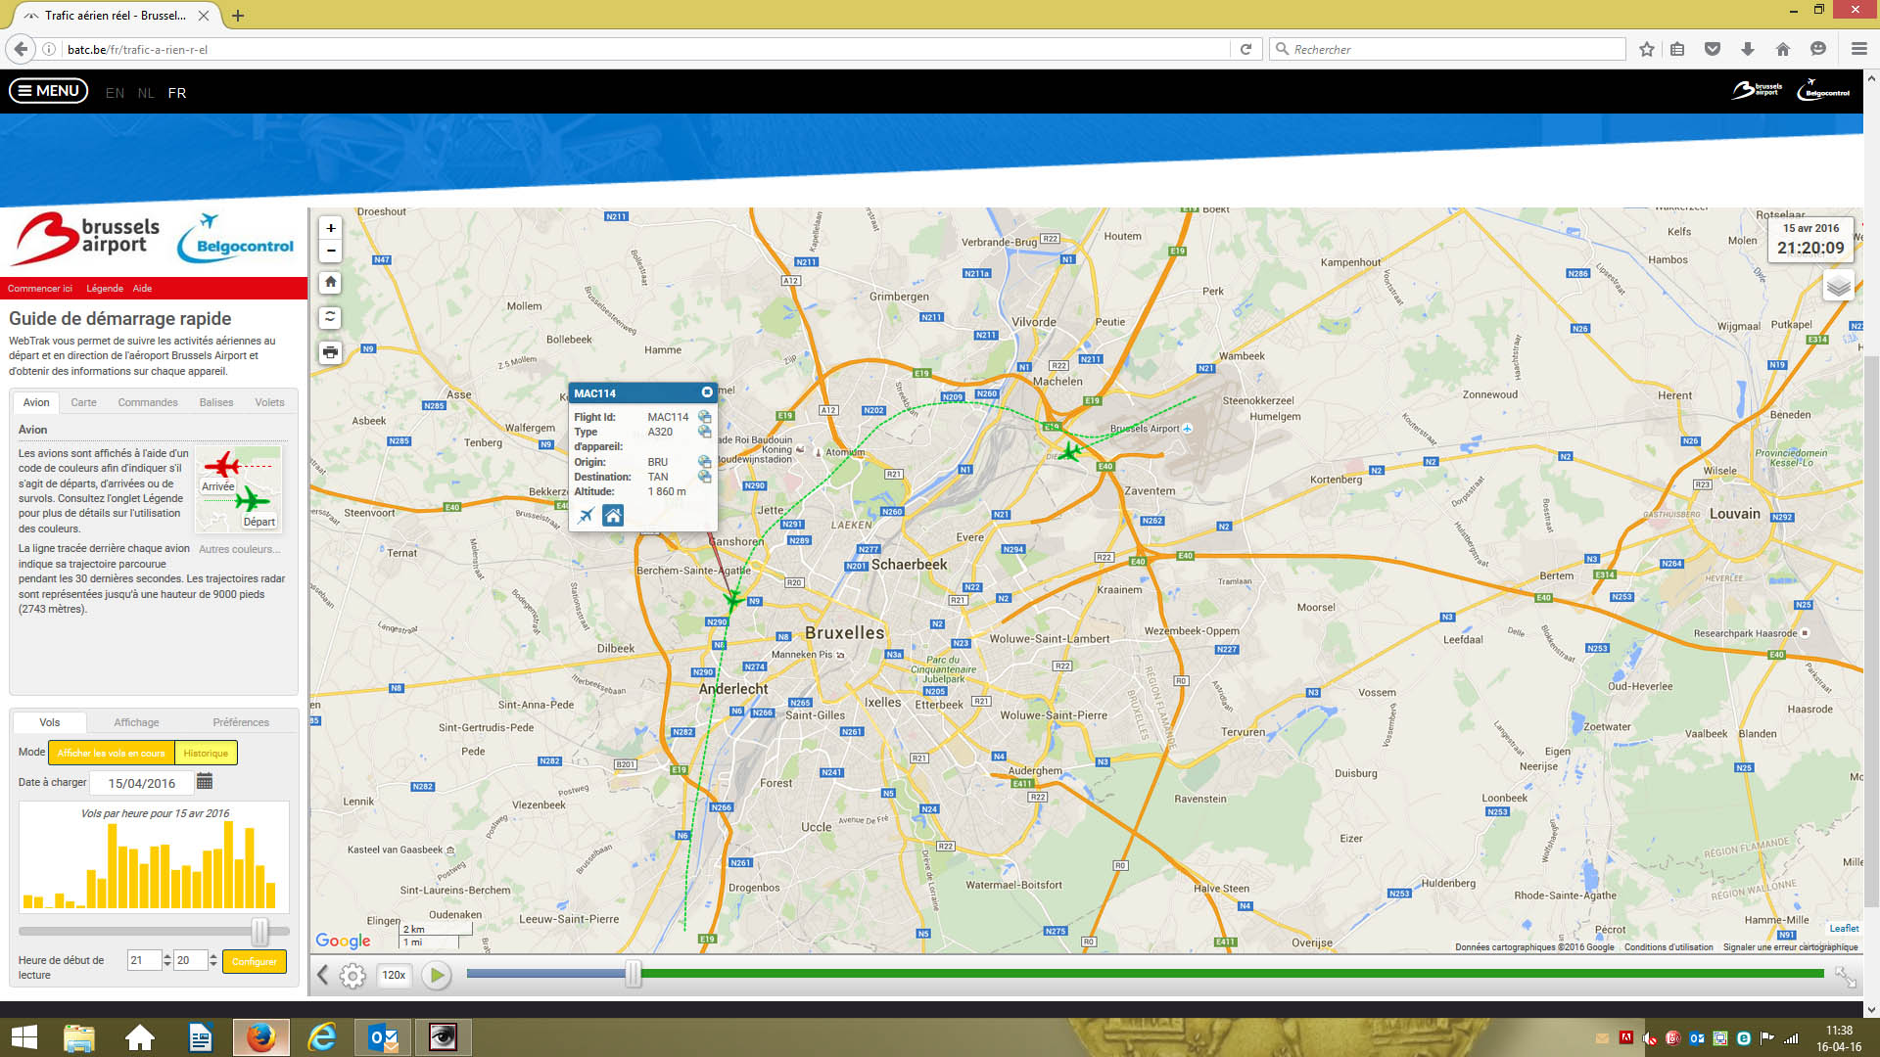Zoom in on the map

331,228
